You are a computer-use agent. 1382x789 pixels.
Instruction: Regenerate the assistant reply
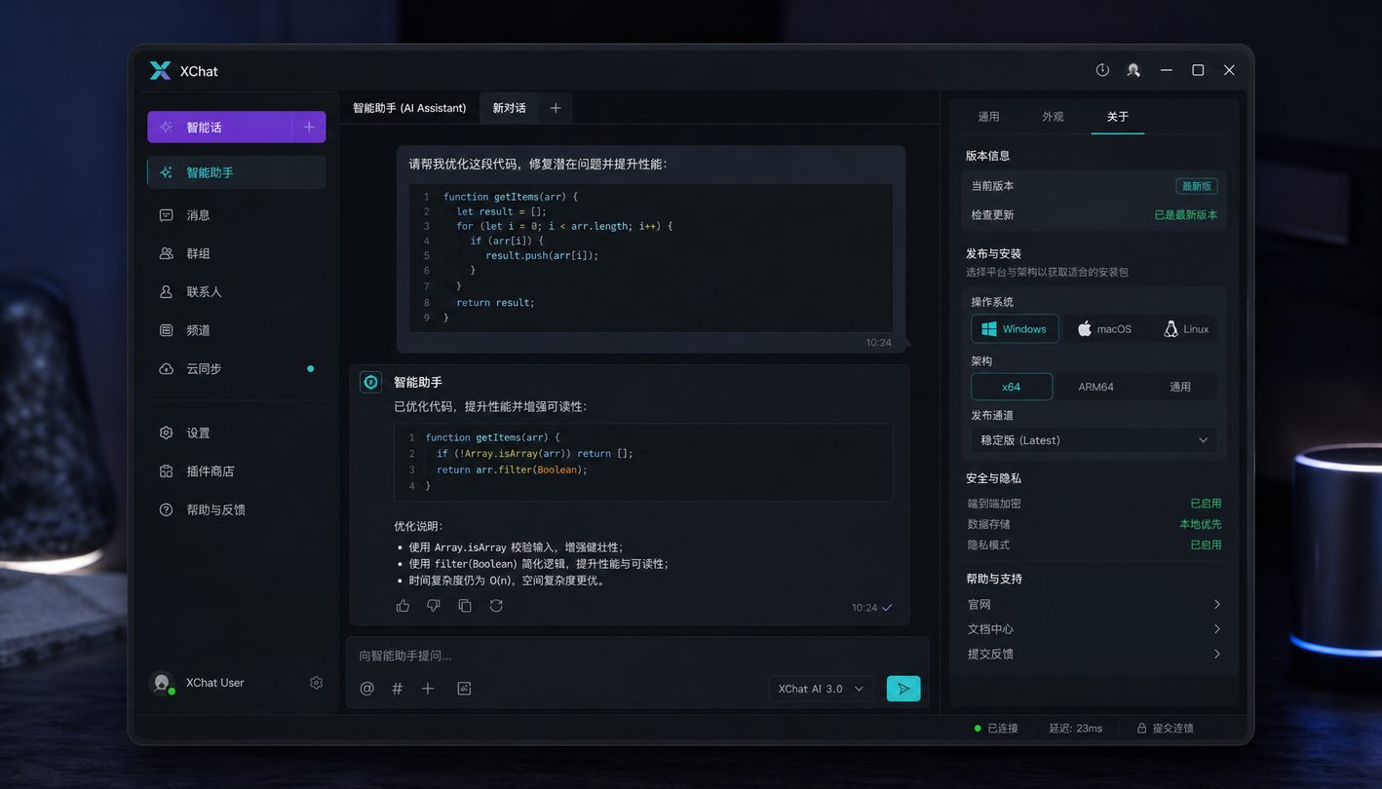tap(496, 606)
